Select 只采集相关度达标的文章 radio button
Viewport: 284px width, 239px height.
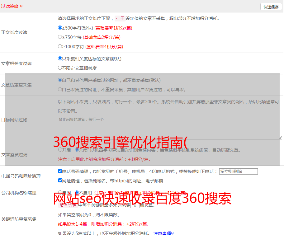(x=60, y=58)
